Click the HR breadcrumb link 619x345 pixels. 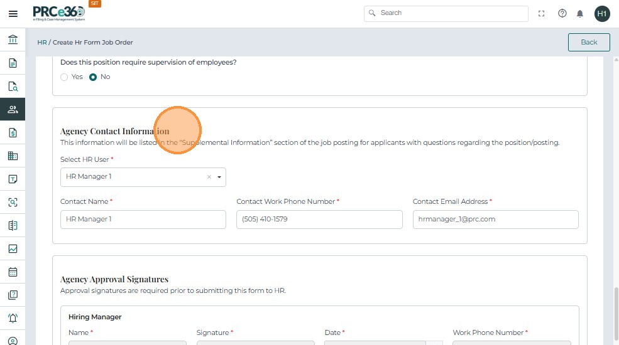pos(42,43)
